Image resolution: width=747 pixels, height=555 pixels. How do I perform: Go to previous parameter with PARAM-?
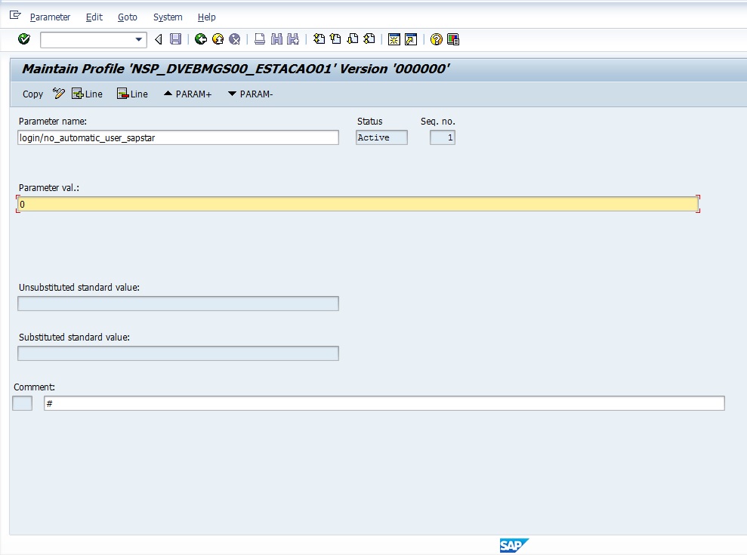250,94
